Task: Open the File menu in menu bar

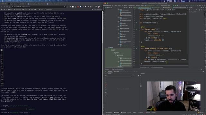Action: [14, 1]
